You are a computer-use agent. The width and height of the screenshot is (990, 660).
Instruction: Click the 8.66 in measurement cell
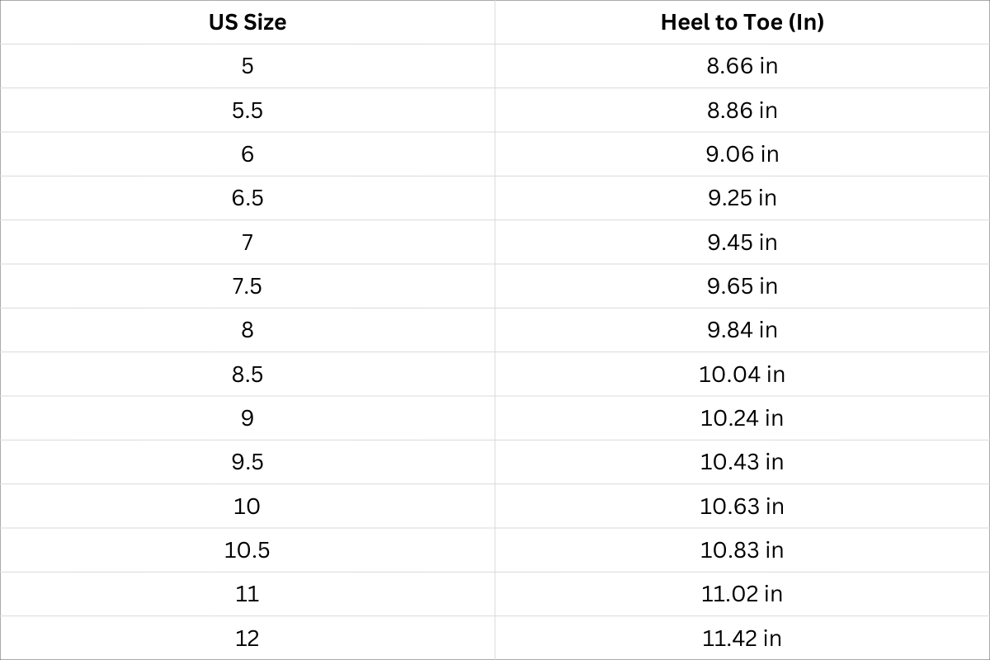pyautogui.click(x=742, y=66)
